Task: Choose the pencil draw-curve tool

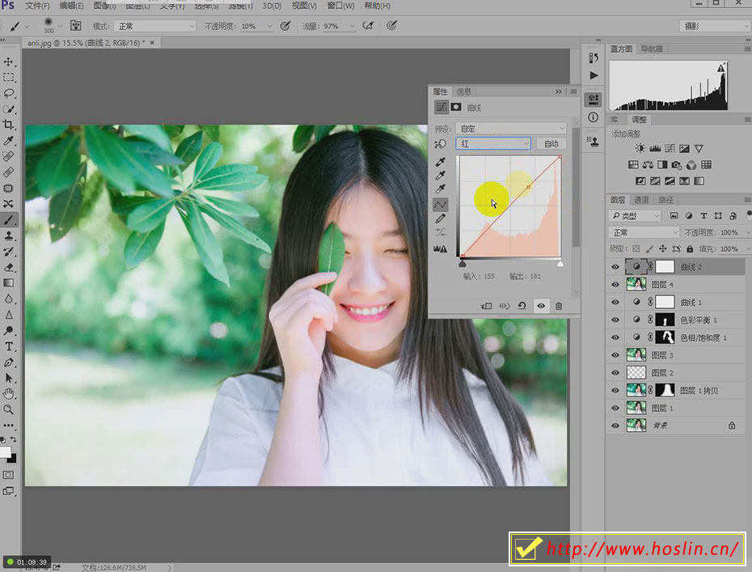Action: coord(440,218)
